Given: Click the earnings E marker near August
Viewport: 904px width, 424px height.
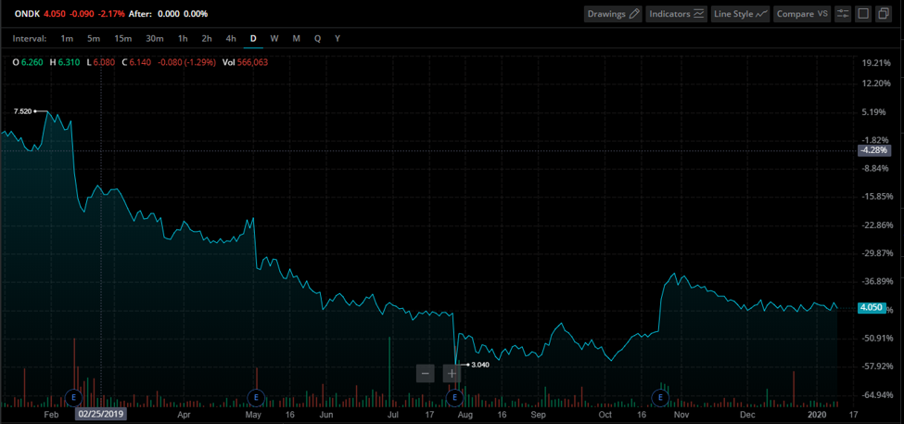Looking at the screenshot, I should click(x=455, y=397).
